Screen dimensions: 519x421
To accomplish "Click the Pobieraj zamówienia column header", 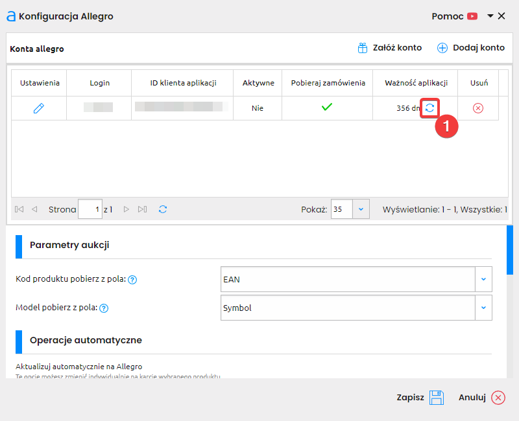I will point(328,83).
